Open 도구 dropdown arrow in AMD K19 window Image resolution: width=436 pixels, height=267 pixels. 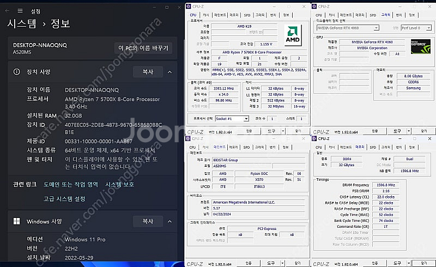(283, 131)
